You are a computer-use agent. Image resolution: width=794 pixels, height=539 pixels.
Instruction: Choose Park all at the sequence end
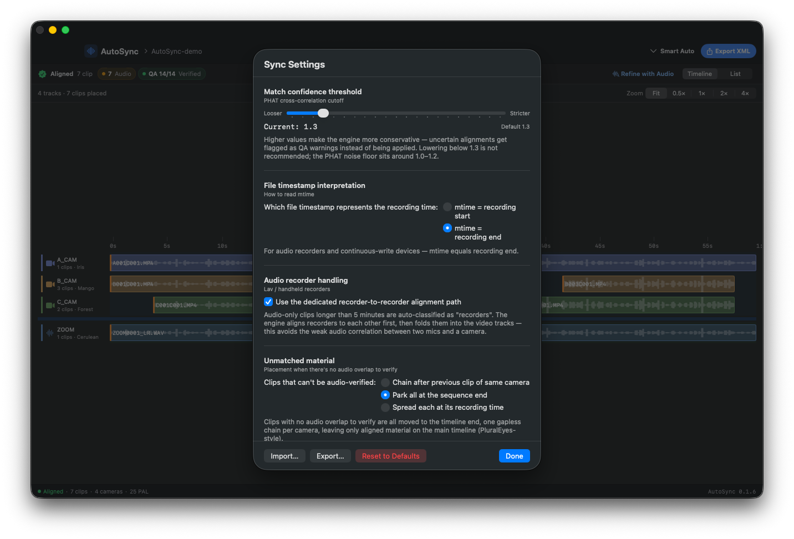pyautogui.click(x=385, y=395)
